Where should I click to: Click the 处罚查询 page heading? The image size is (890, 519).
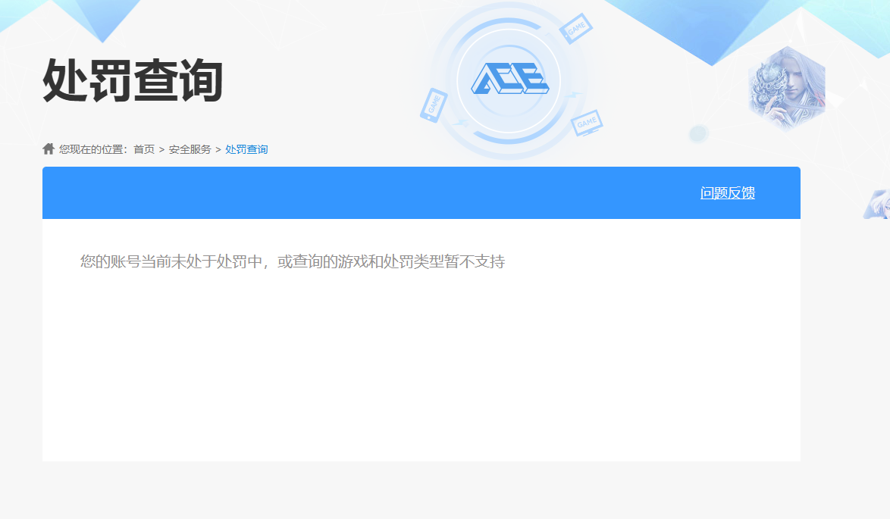click(133, 80)
